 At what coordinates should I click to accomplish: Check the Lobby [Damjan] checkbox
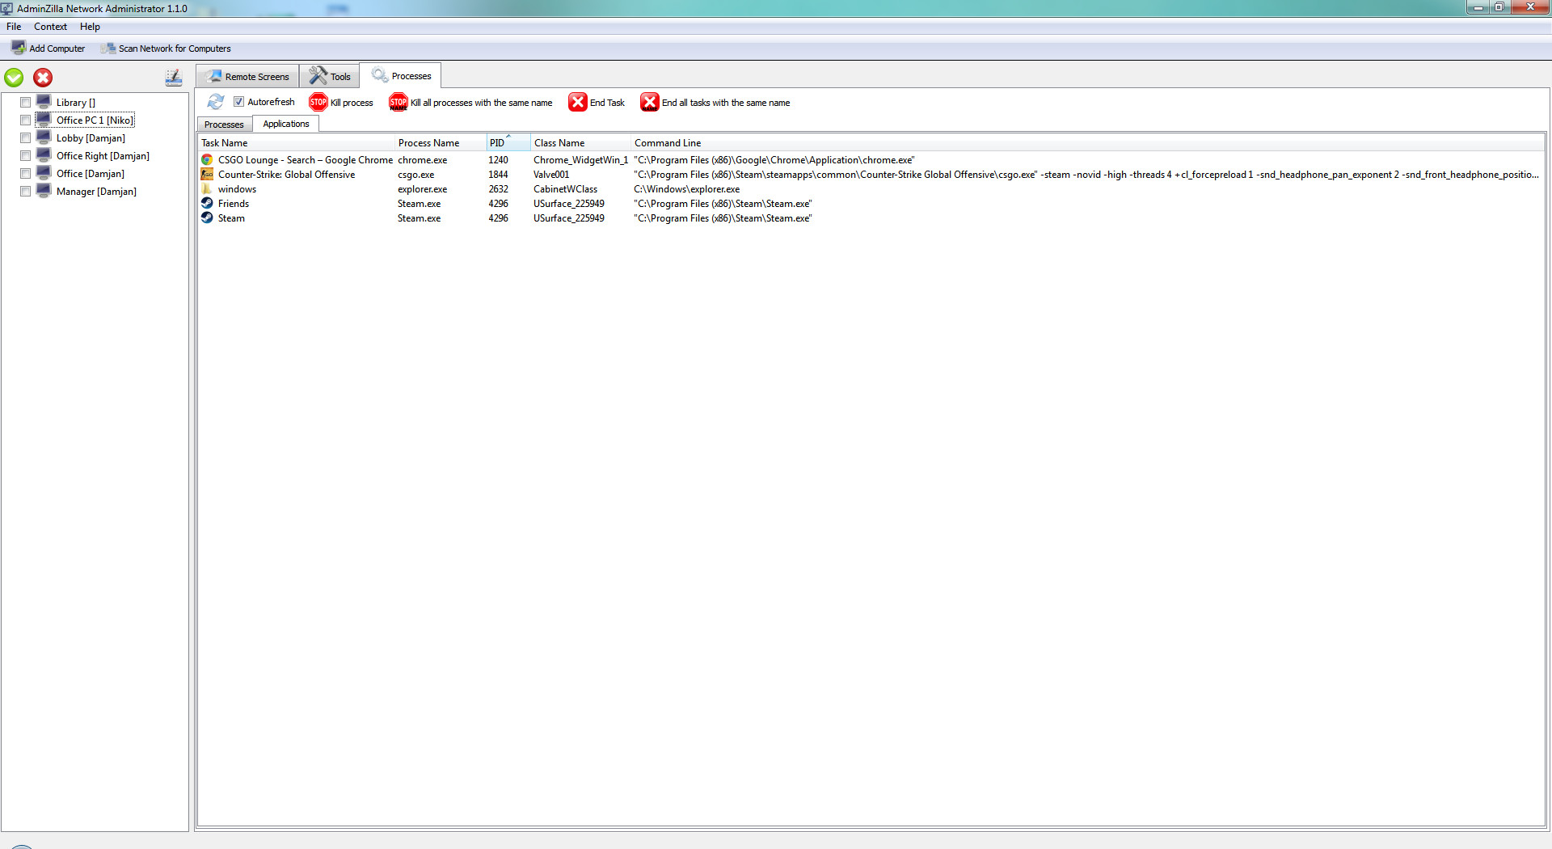25,138
